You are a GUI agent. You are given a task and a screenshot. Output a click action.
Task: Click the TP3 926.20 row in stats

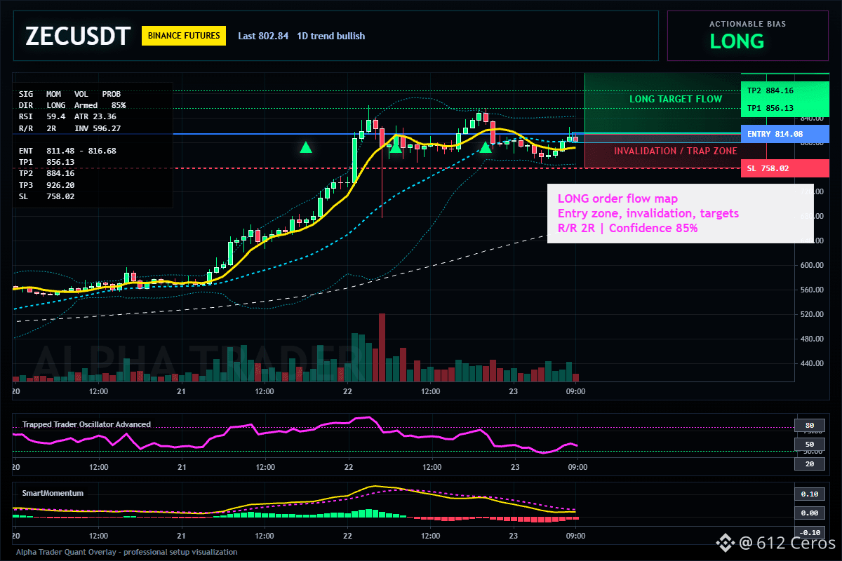click(46, 185)
